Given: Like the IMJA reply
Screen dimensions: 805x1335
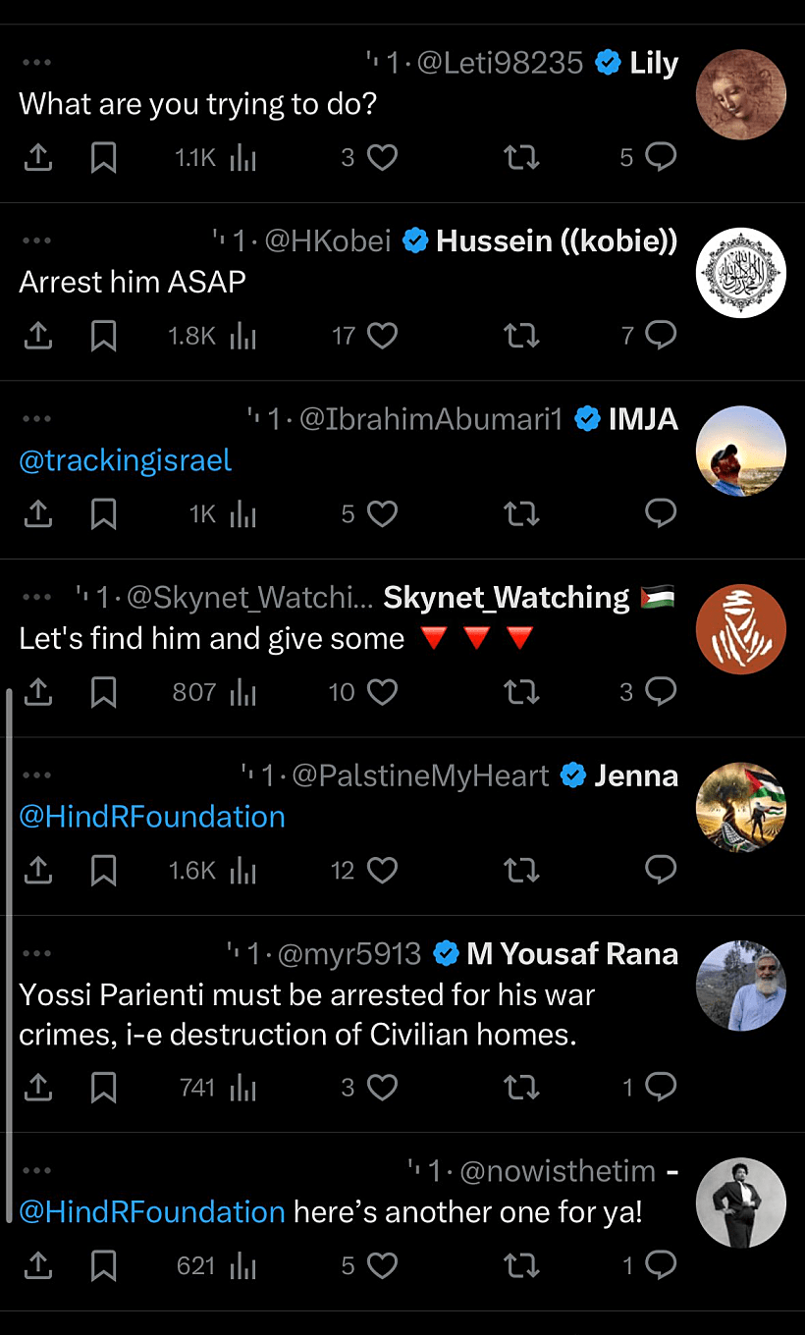Looking at the screenshot, I should coord(382,514).
